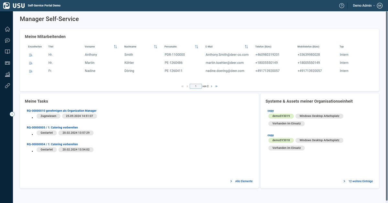Open task RQ-00000005 Catering vorbereiten

coord(52,128)
